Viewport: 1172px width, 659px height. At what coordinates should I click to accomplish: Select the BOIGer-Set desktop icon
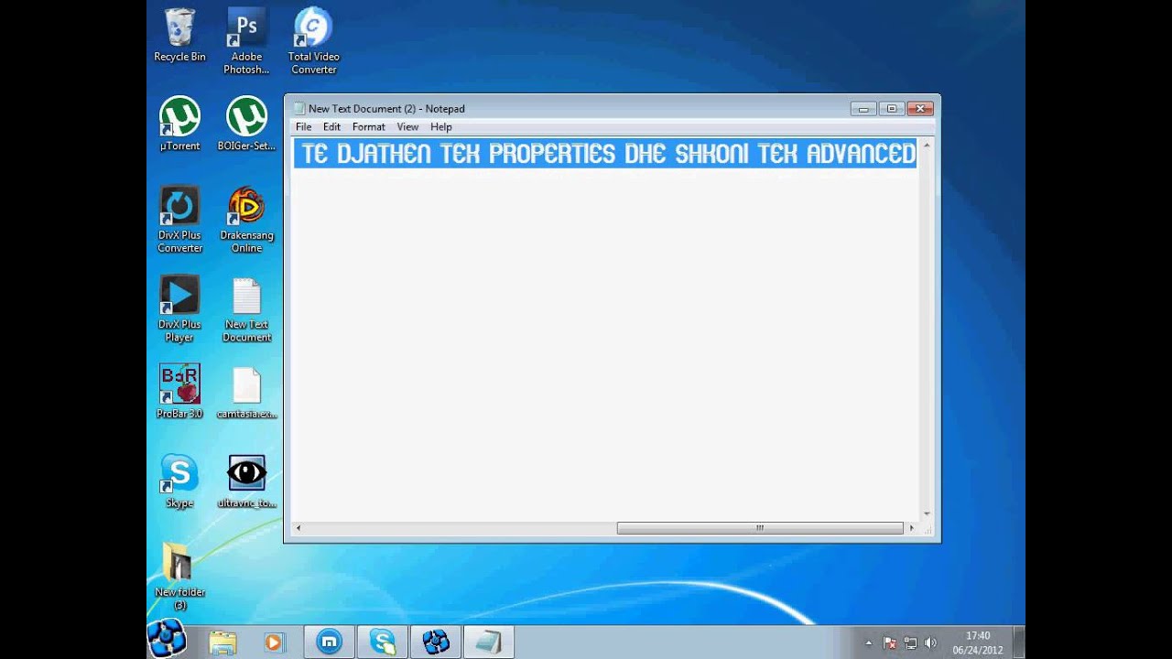(246, 124)
